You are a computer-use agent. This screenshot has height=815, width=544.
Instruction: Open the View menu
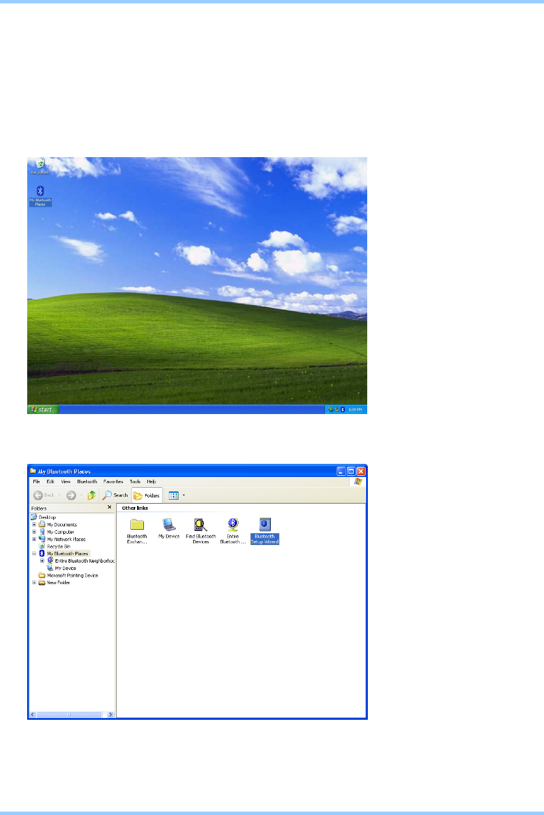coord(66,482)
